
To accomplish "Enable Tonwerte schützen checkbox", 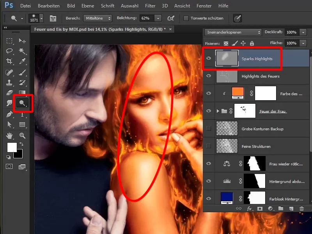I will [x=186, y=18].
